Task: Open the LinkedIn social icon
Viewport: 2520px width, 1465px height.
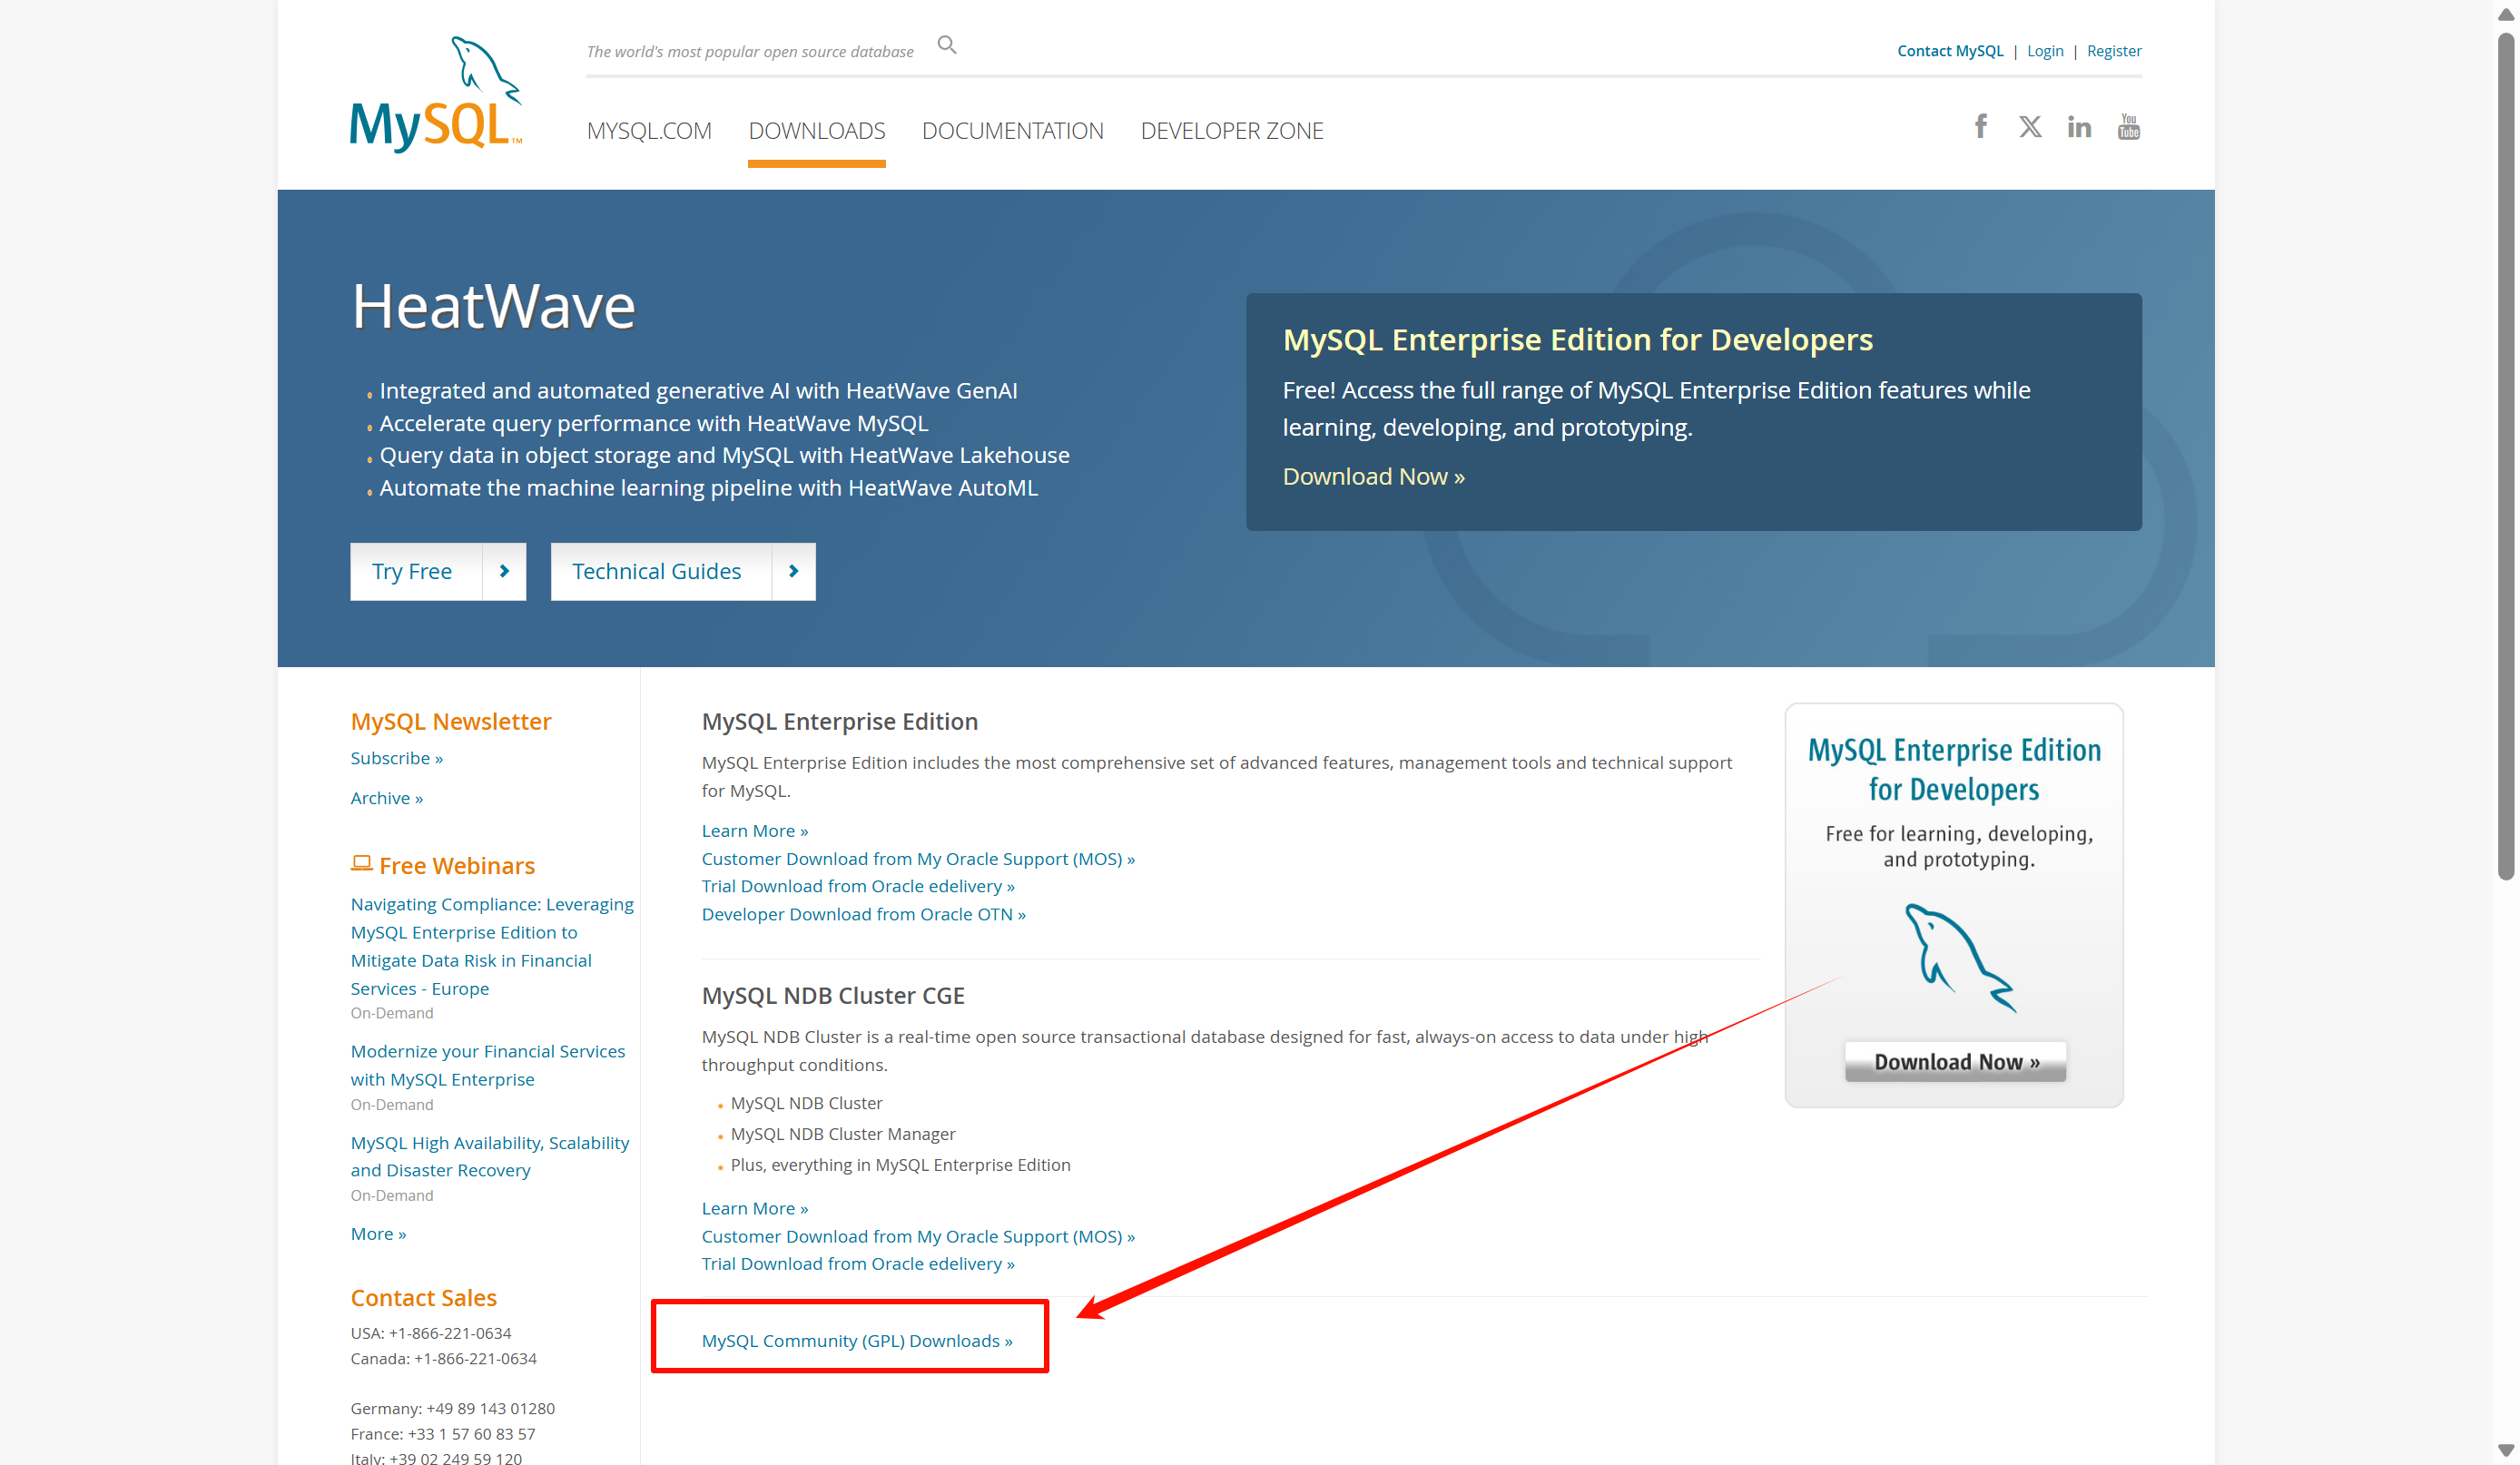Action: (x=2079, y=127)
